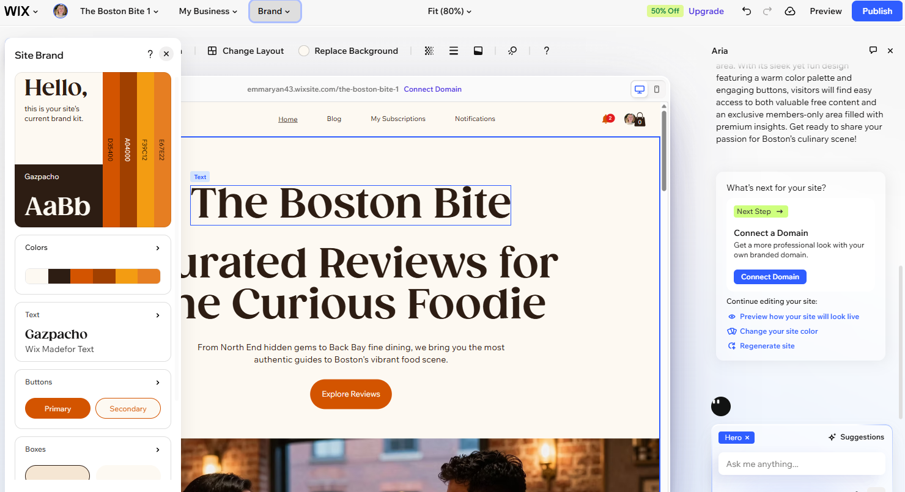The image size is (905, 492).
Task: Open the Wix logo main menu
Action: [21, 11]
